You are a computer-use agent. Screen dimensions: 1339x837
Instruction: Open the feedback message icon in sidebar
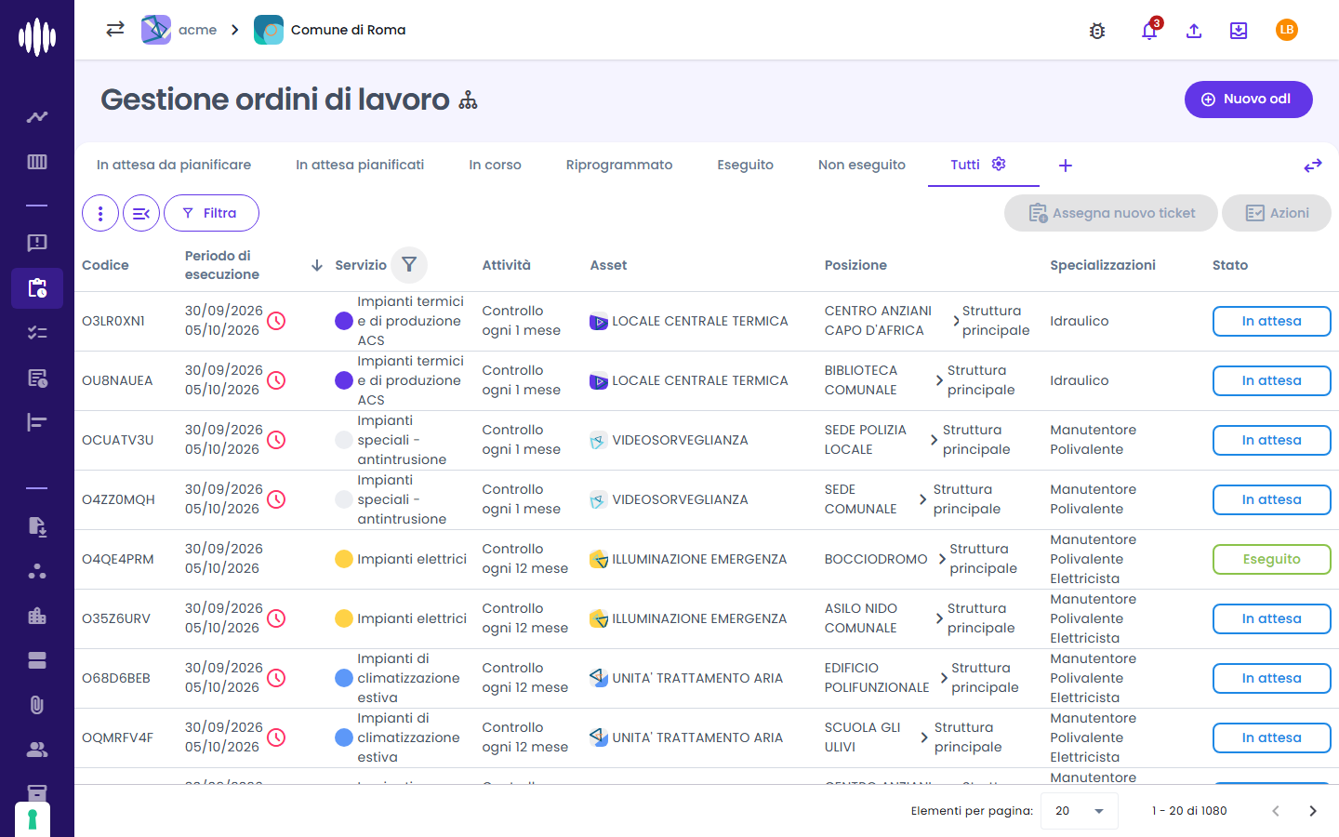[37, 243]
